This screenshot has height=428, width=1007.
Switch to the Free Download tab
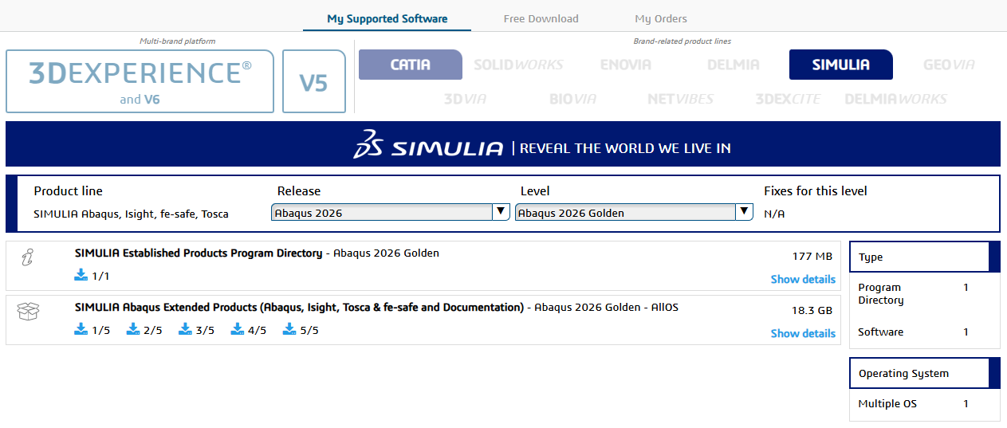coord(541,18)
